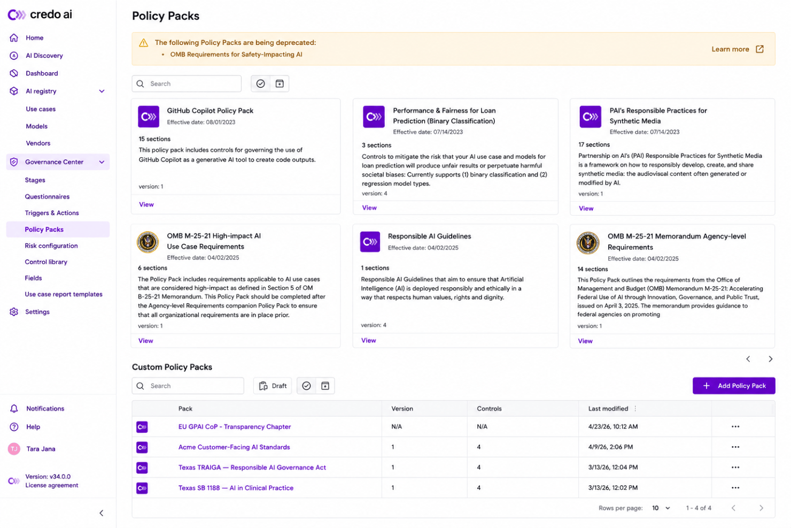Click the external link icon beside Learn more
Screen dimensions: 791x528
pyautogui.click(x=759, y=49)
